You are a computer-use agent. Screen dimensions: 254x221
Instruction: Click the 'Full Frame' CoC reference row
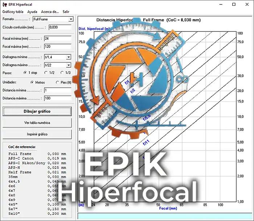click(37, 154)
